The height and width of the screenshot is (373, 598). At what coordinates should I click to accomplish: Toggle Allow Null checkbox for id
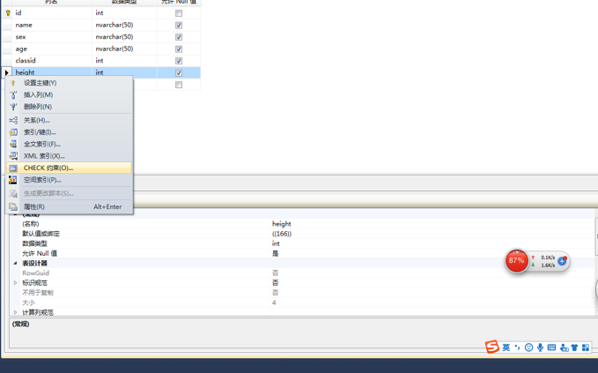coord(179,13)
